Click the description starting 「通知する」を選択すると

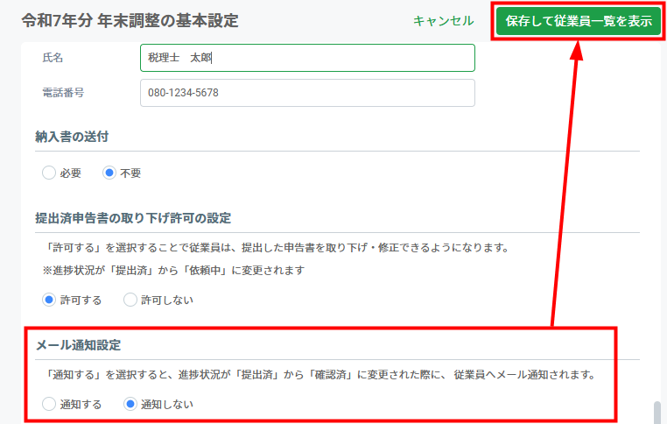point(319,375)
